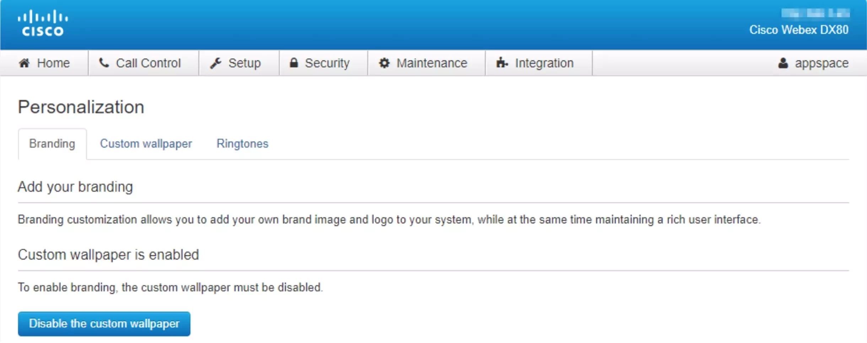The image size is (867, 343).
Task: Click the Home house icon
Action: (x=24, y=63)
